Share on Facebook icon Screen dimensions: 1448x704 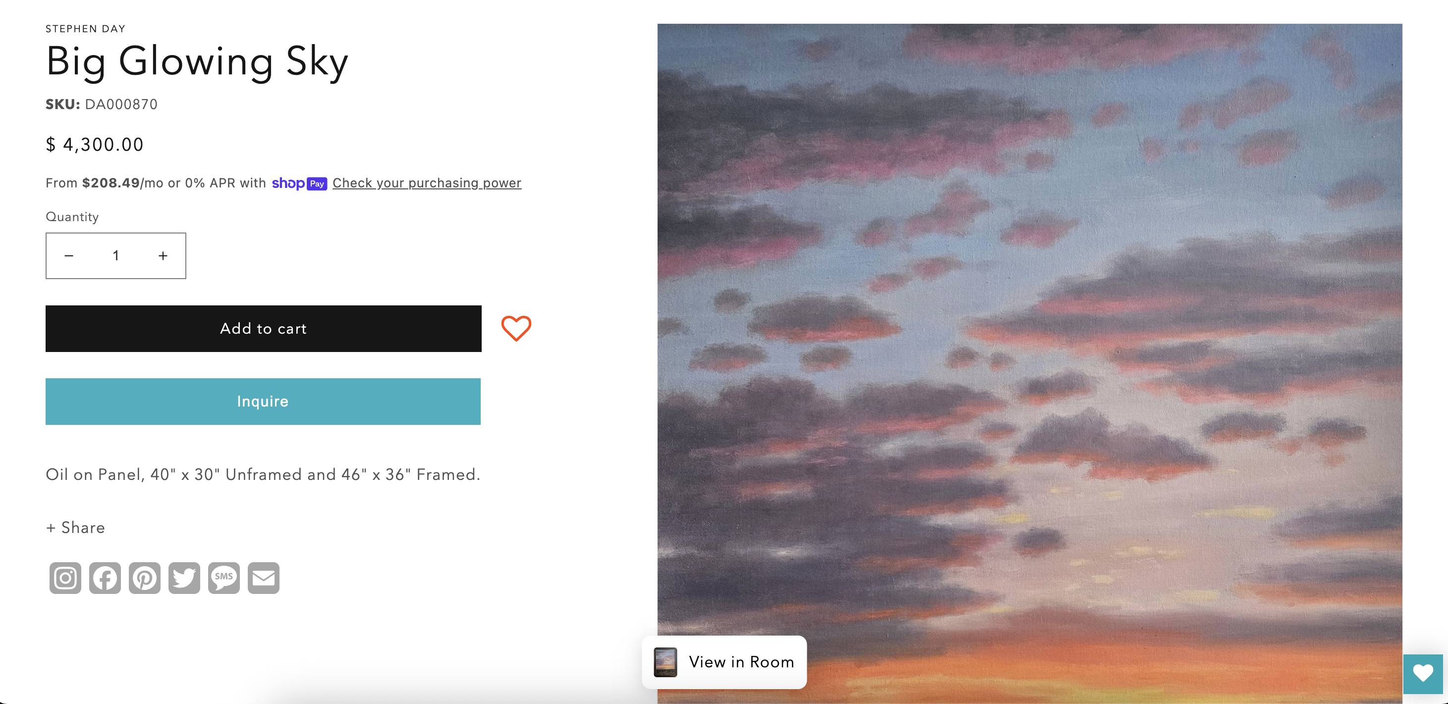[x=105, y=578]
